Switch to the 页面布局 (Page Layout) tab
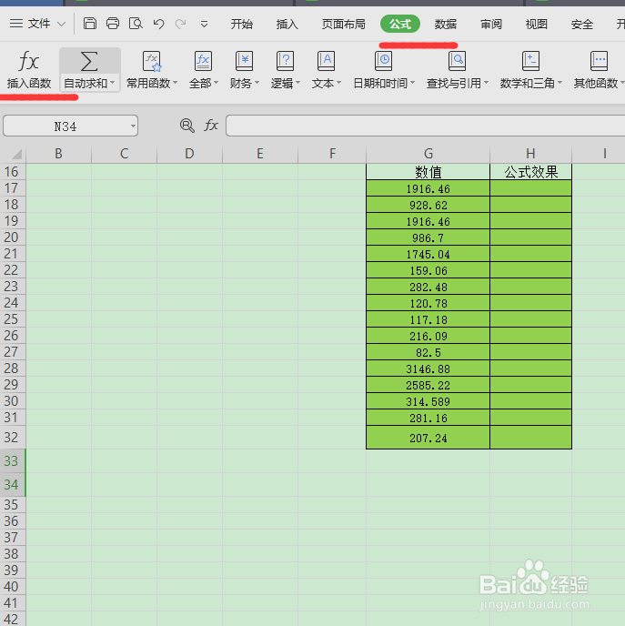Viewport: 625px width, 626px height. pos(344,24)
